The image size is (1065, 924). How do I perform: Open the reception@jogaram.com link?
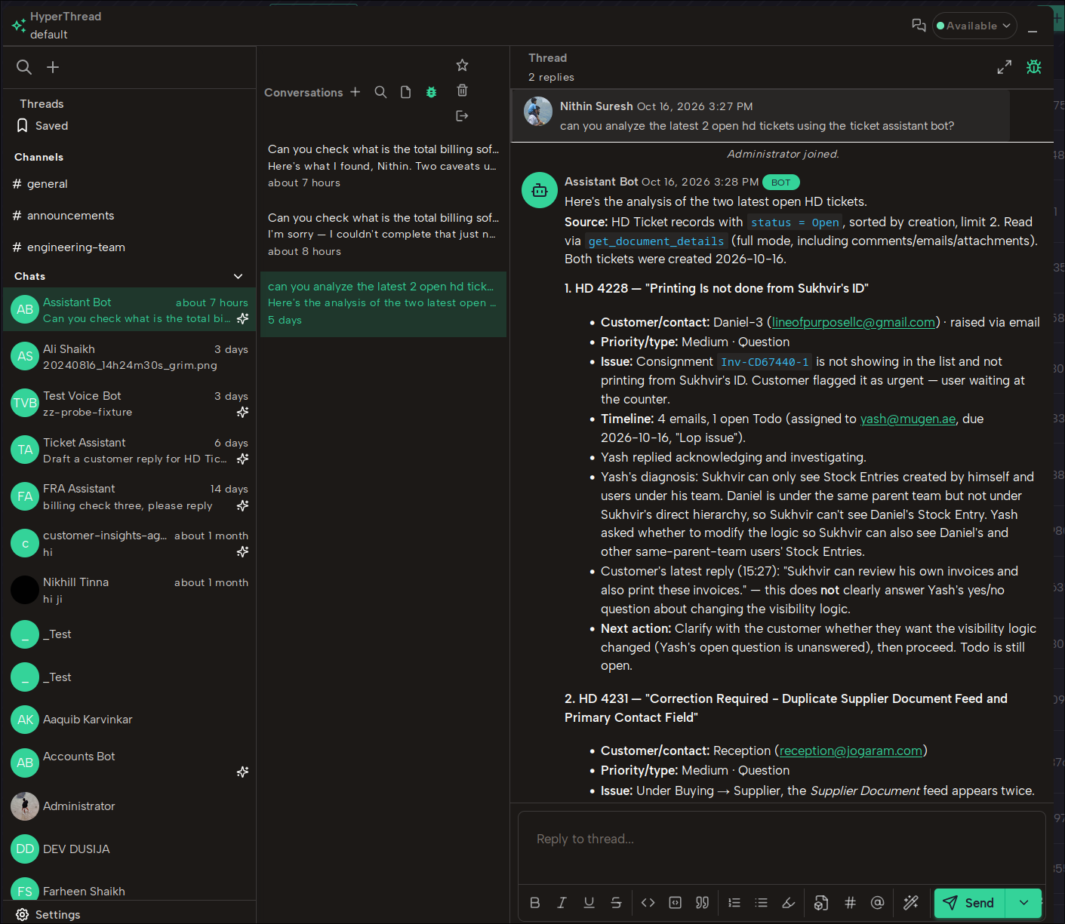coord(851,751)
